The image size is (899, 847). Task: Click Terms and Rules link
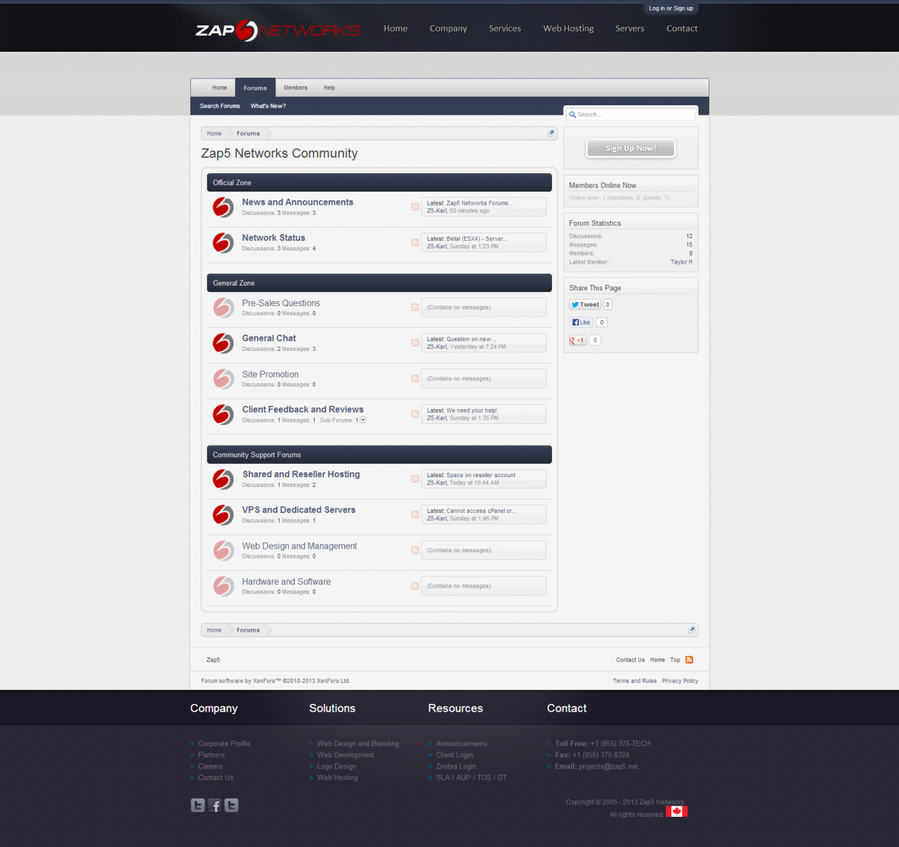click(634, 681)
